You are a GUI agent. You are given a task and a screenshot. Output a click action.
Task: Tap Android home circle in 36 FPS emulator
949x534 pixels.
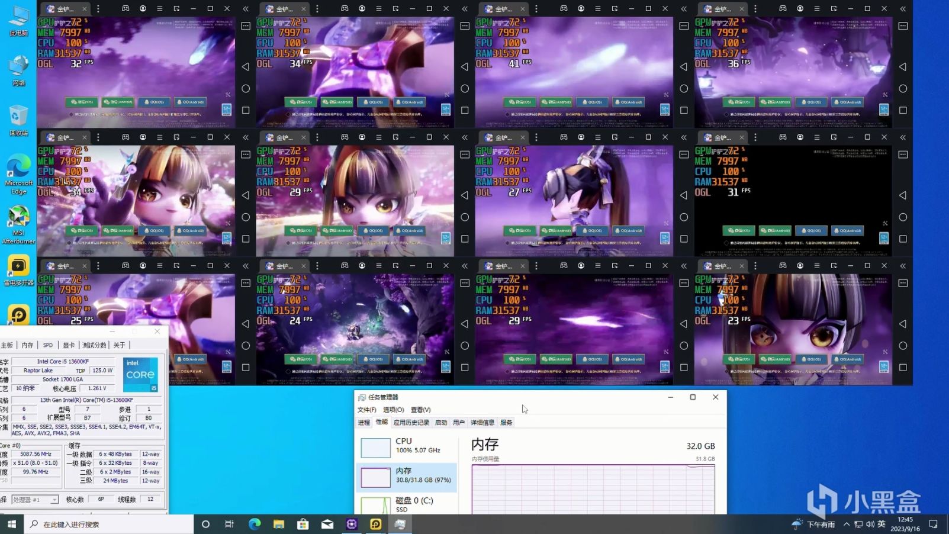point(903,88)
